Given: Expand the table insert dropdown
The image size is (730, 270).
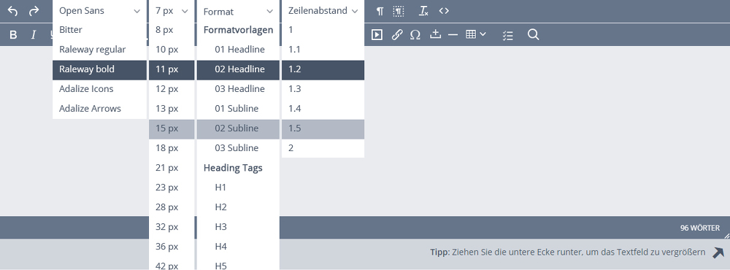Looking at the screenshot, I should 476,34.
